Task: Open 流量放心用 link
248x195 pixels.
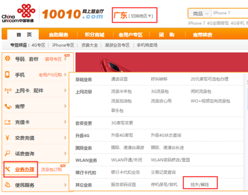Action: (x=161, y=101)
